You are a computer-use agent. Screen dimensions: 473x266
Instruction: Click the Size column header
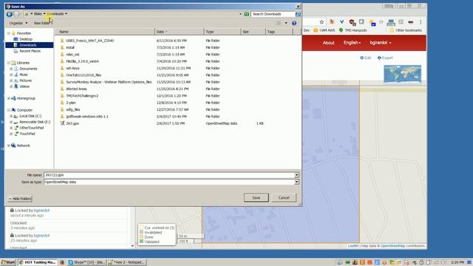click(253, 32)
